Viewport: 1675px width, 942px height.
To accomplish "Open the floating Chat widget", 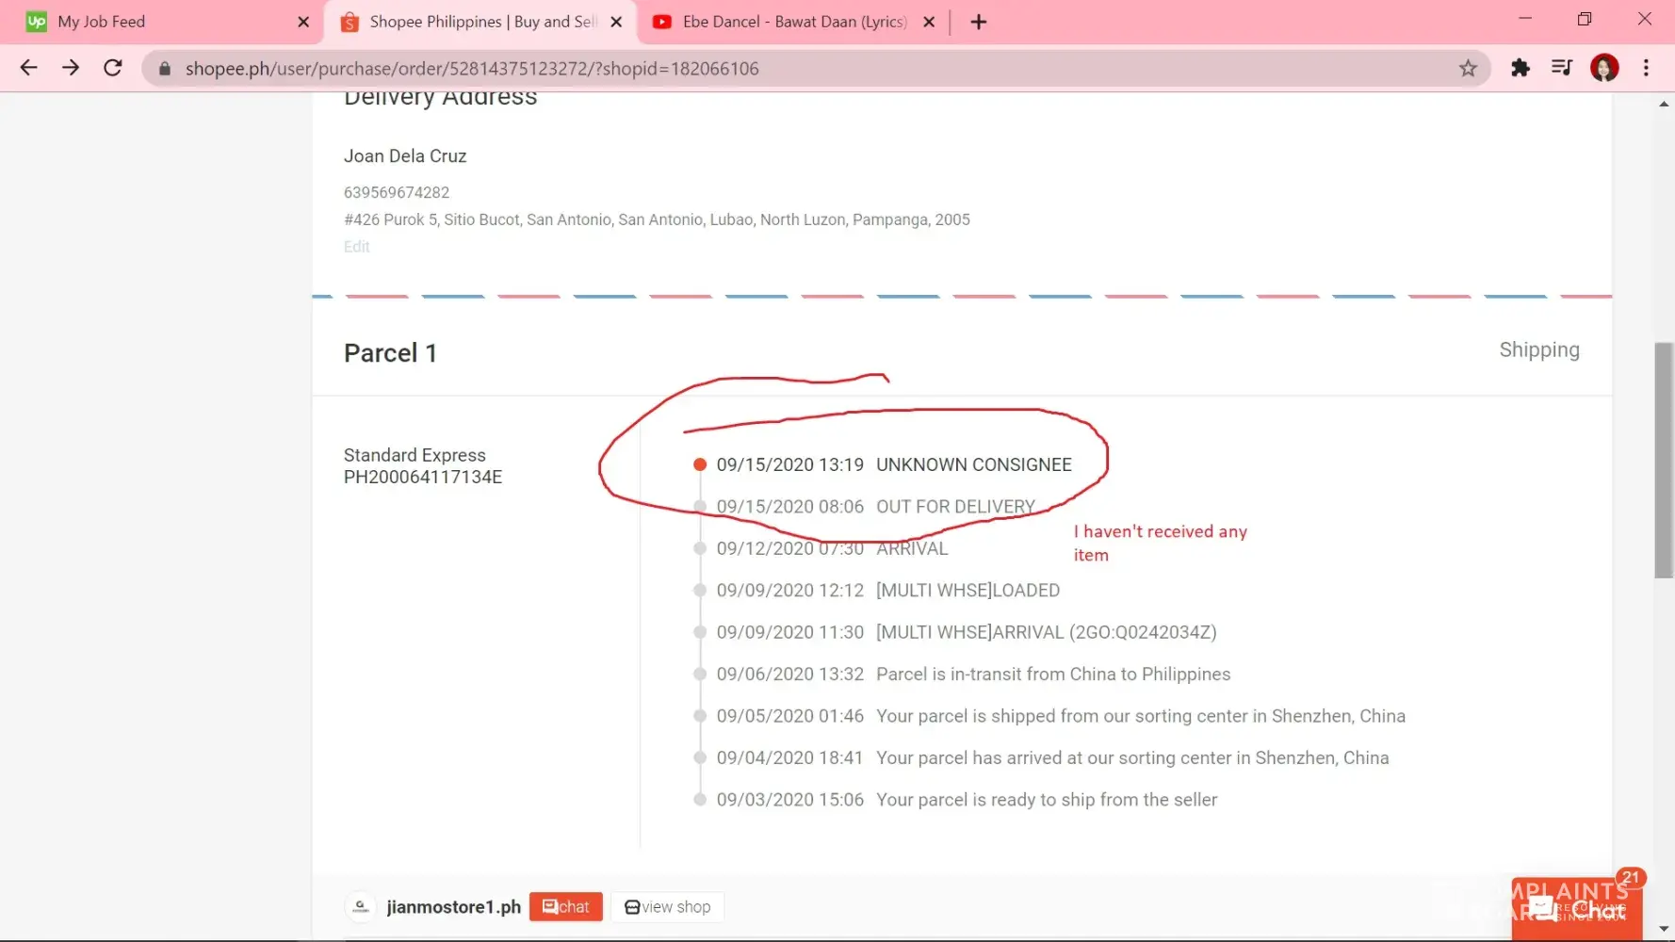I will (x=1577, y=908).
